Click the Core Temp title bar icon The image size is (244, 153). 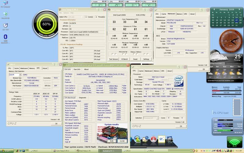(x=60, y=10)
